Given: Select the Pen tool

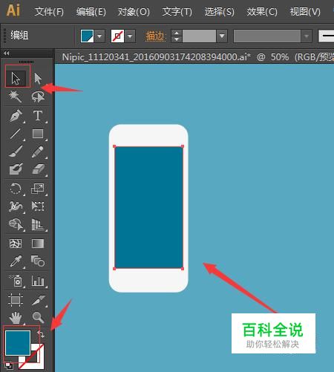Looking at the screenshot, I should (x=16, y=116).
